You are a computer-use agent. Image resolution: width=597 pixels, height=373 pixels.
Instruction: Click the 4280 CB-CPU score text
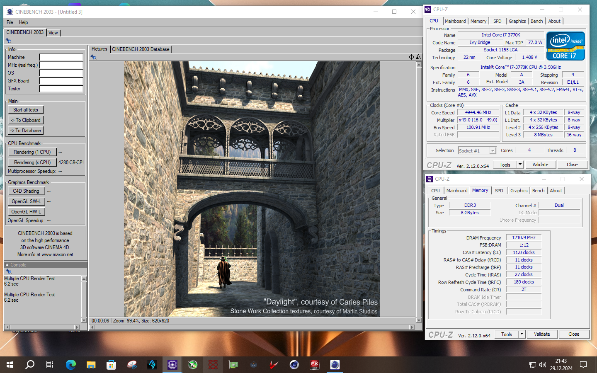click(x=71, y=162)
